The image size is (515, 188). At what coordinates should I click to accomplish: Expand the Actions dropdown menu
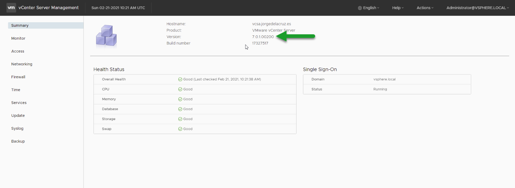point(425,8)
